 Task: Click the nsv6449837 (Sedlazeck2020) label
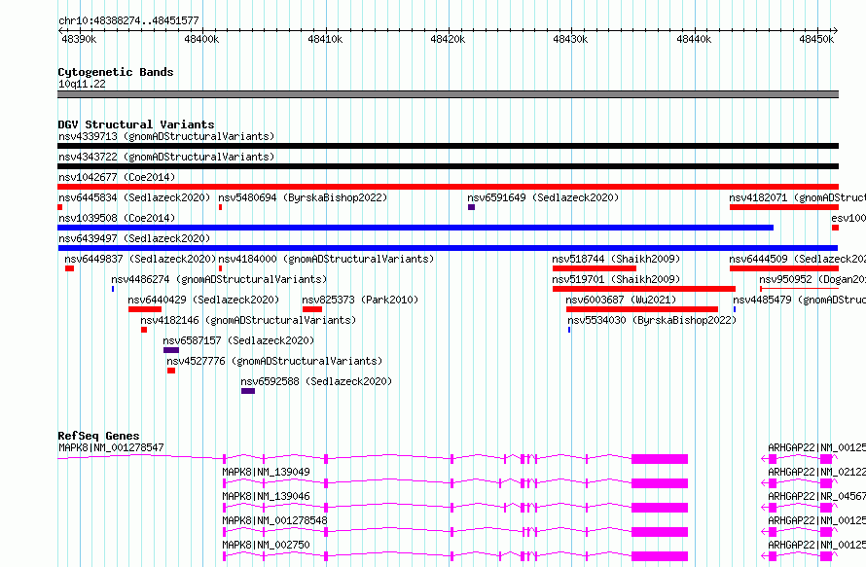(x=140, y=259)
